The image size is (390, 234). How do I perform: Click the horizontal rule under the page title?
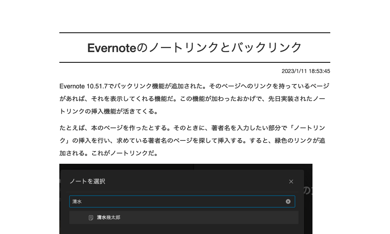pyautogui.click(x=195, y=62)
